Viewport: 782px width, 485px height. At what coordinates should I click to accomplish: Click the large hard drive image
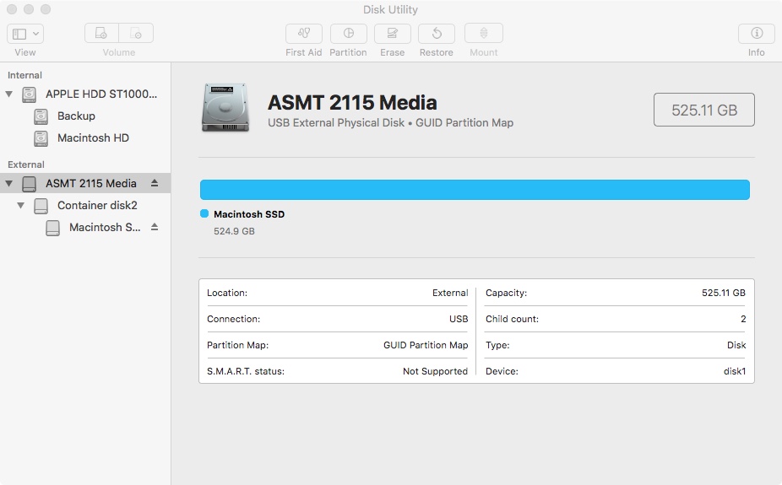(x=225, y=108)
